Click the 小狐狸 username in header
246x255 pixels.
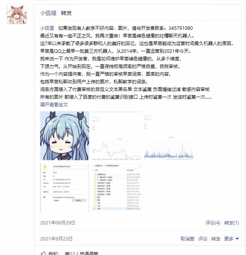point(48,13)
